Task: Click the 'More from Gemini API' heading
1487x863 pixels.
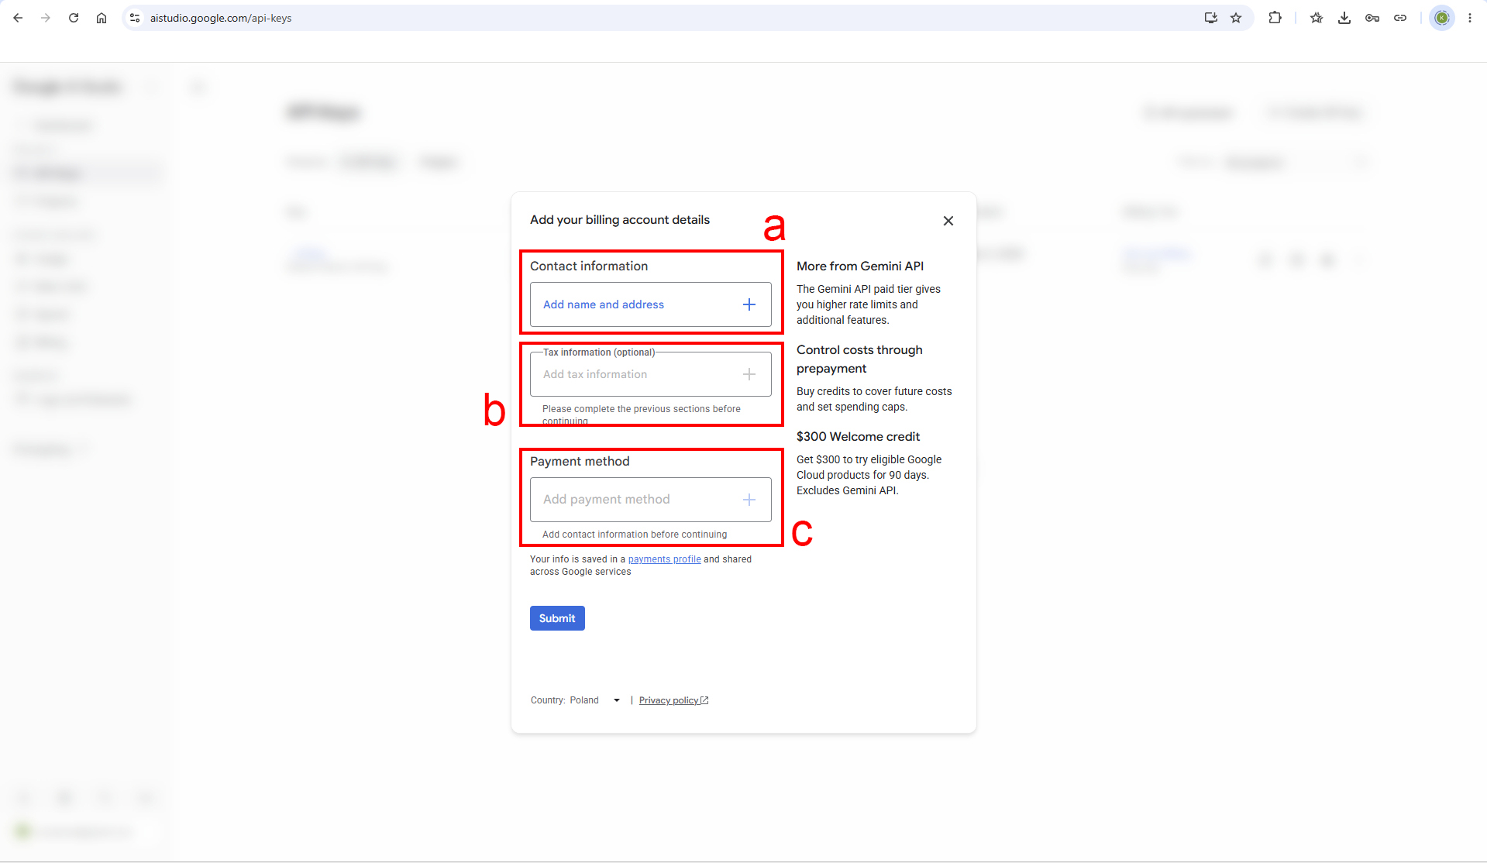Action: 860,266
